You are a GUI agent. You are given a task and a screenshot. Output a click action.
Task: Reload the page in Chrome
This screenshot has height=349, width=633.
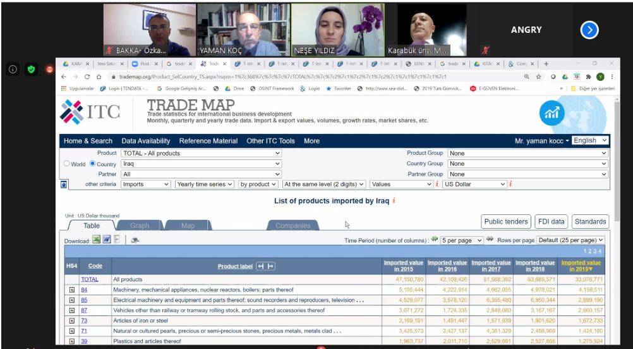87,77
